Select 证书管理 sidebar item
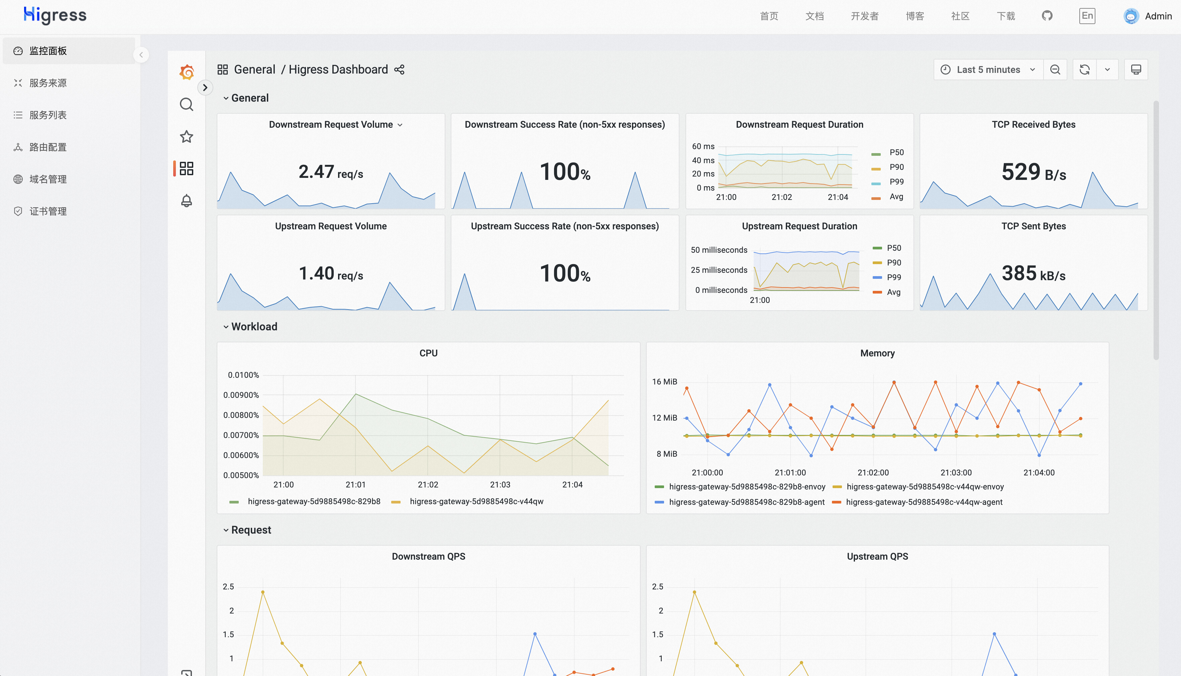The image size is (1181, 676). 48,211
